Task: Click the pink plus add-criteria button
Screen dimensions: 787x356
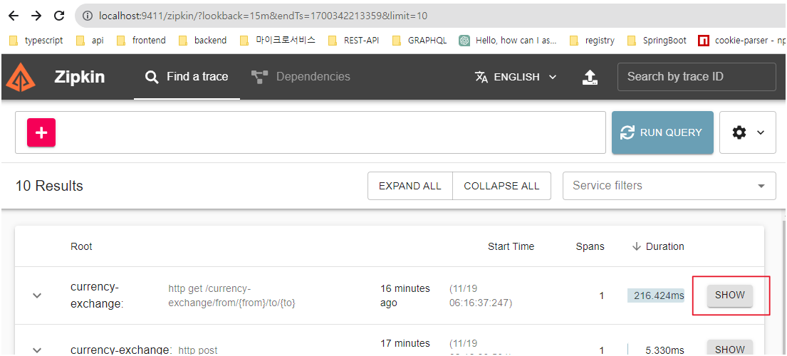Action: pyautogui.click(x=41, y=132)
